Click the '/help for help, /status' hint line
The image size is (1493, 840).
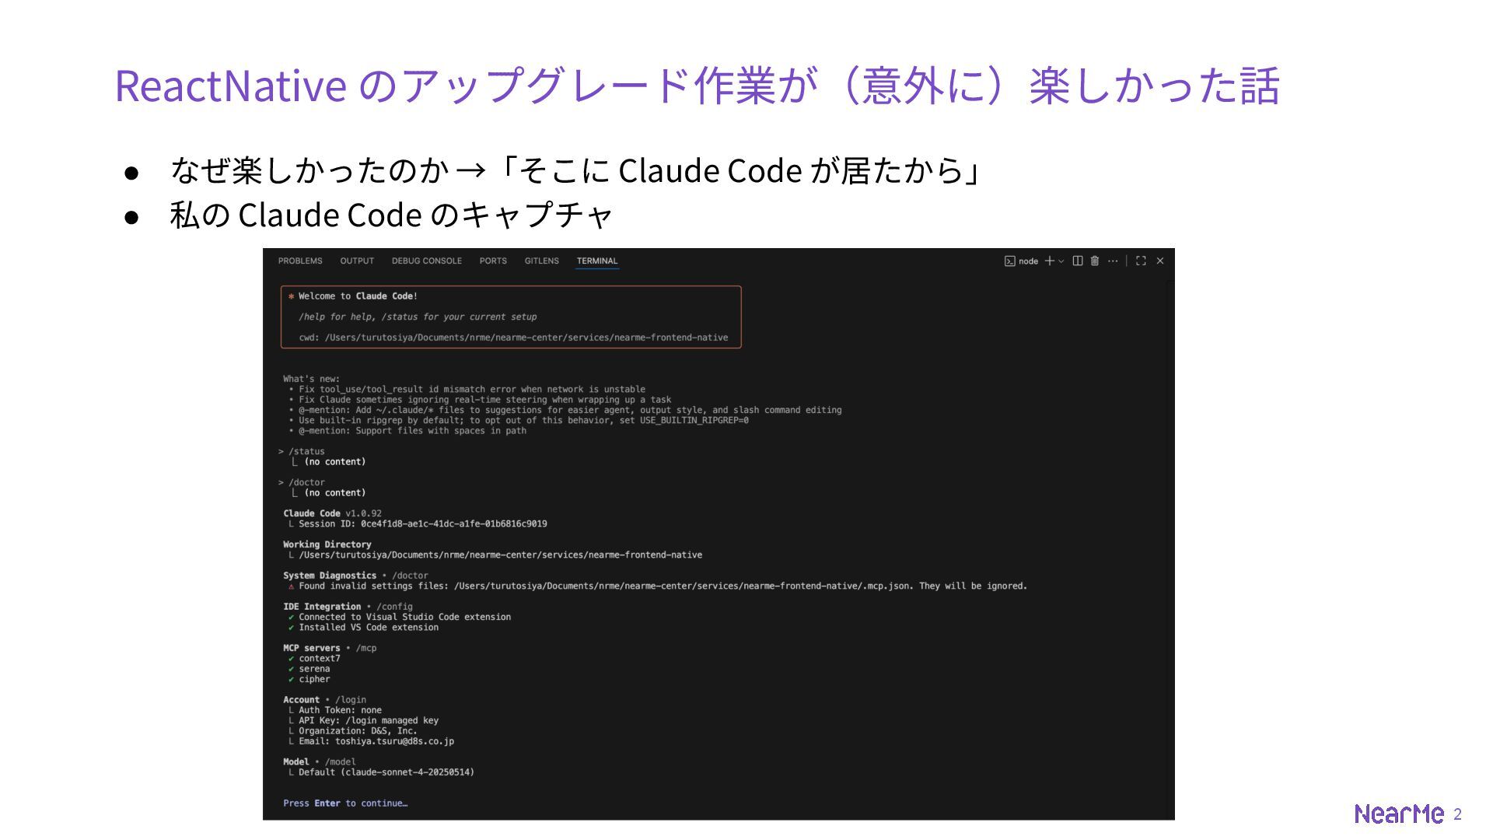coord(418,317)
